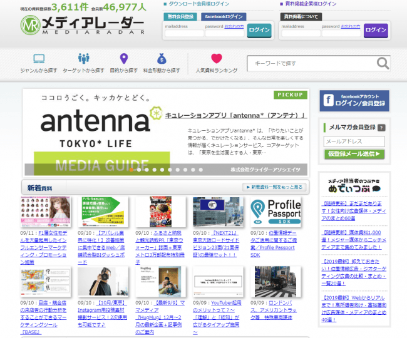Open the green apparel BI dashboard thumbnail
The height and width of the screenshot is (338, 407).
pos(103,212)
